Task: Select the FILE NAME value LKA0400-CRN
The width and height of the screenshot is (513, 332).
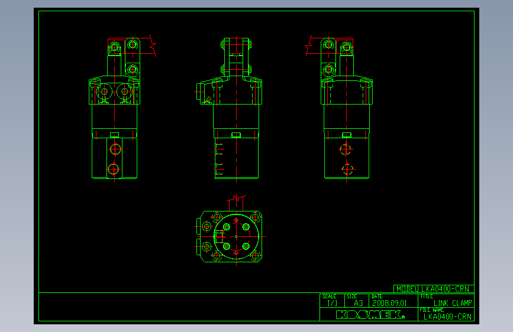Action: (447, 317)
